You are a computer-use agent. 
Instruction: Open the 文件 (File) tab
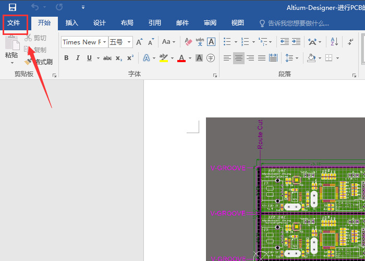click(x=14, y=23)
